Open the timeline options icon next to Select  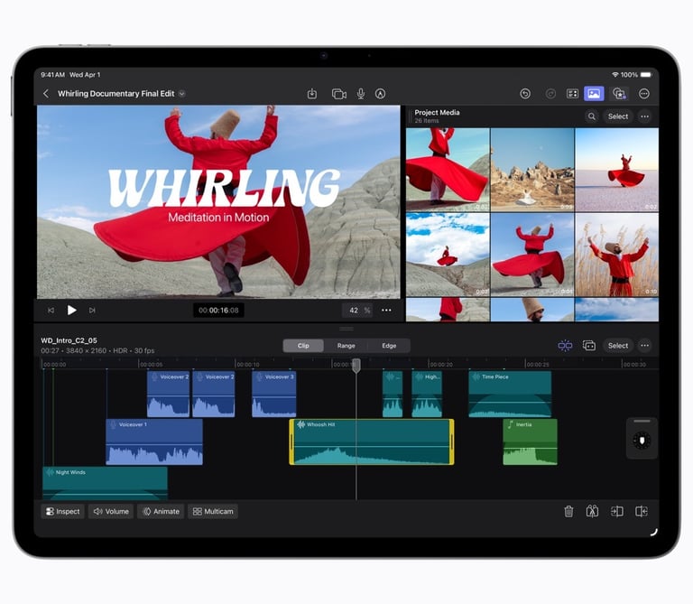tap(589, 346)
